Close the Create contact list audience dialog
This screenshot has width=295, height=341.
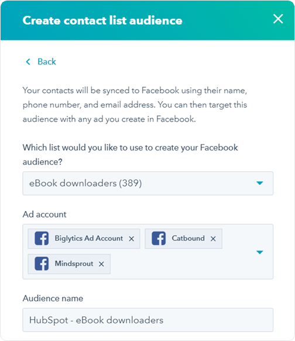tap(278, 19)
